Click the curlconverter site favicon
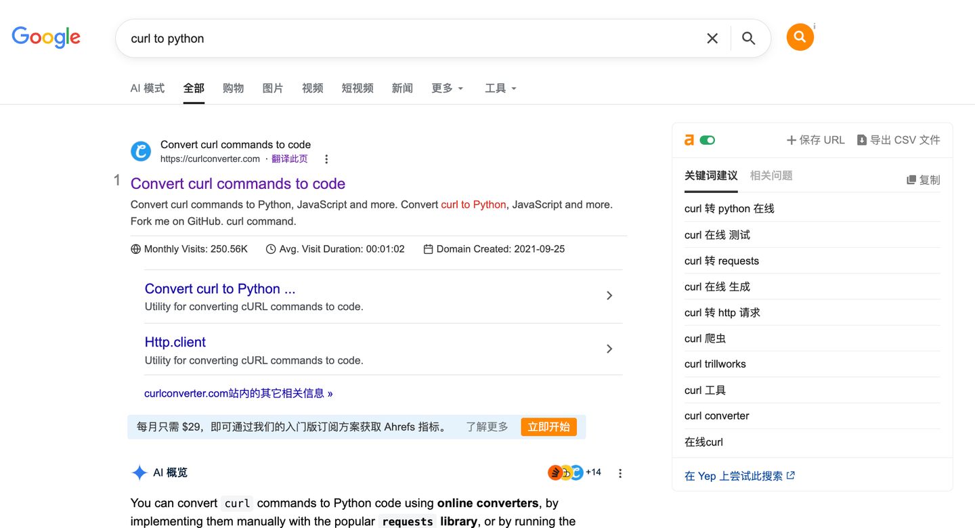Screen dimensions: 975x528 [141, 151]
